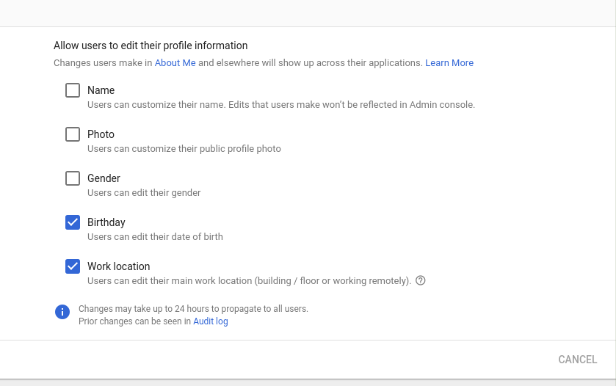Enable the Name checkbox
The width and height of the screenshot is (616, 386).
[73, 90]
